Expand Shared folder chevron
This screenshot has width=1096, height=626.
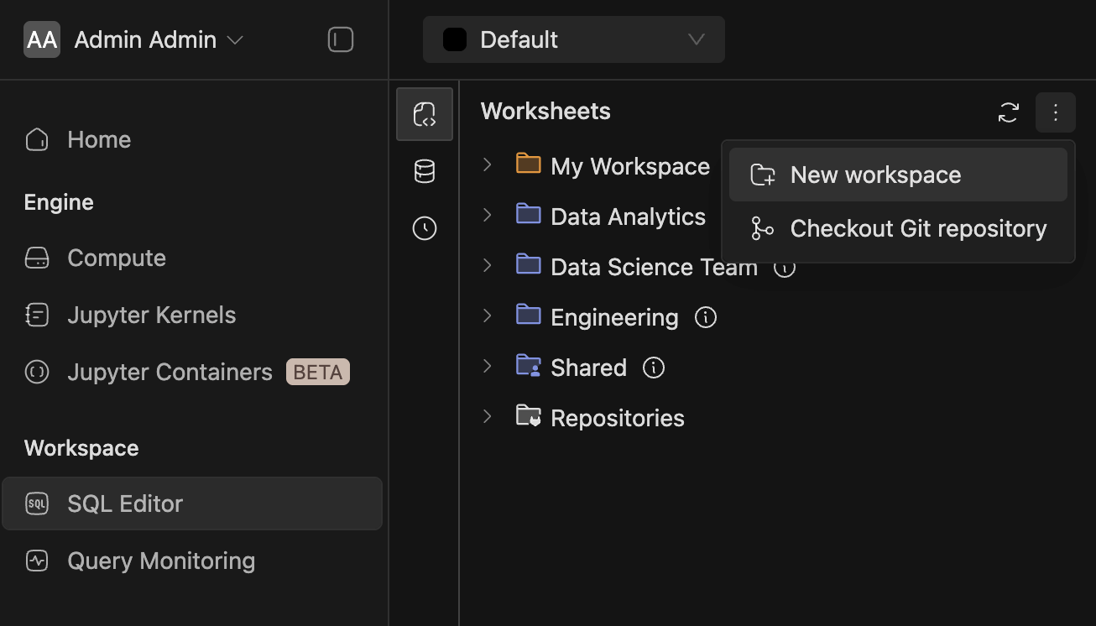488,366
